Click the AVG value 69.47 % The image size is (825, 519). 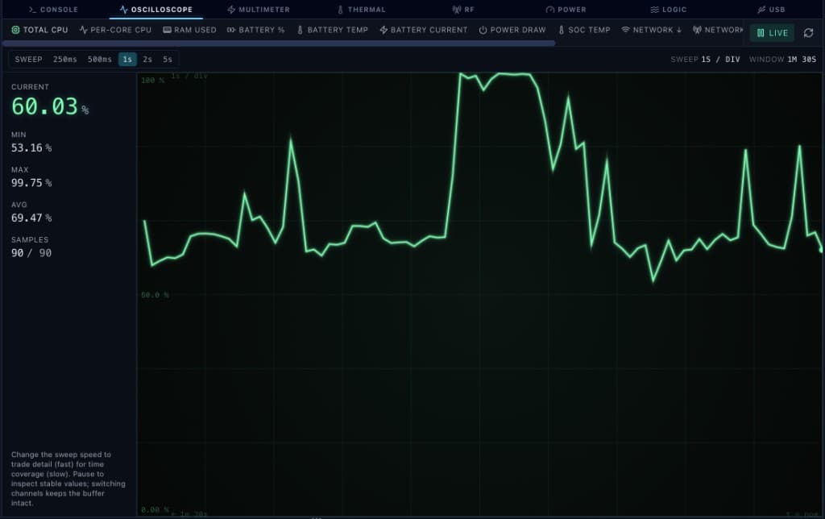click(x=31, y=218)
